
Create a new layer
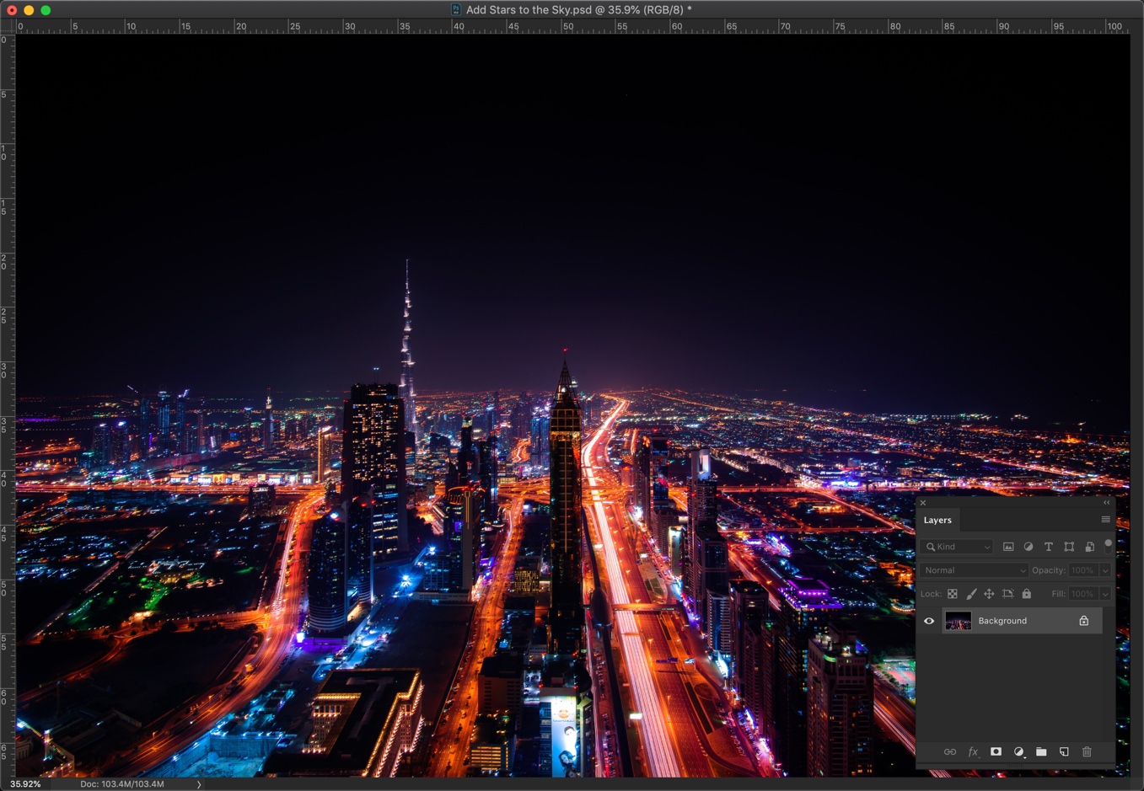1064,751
